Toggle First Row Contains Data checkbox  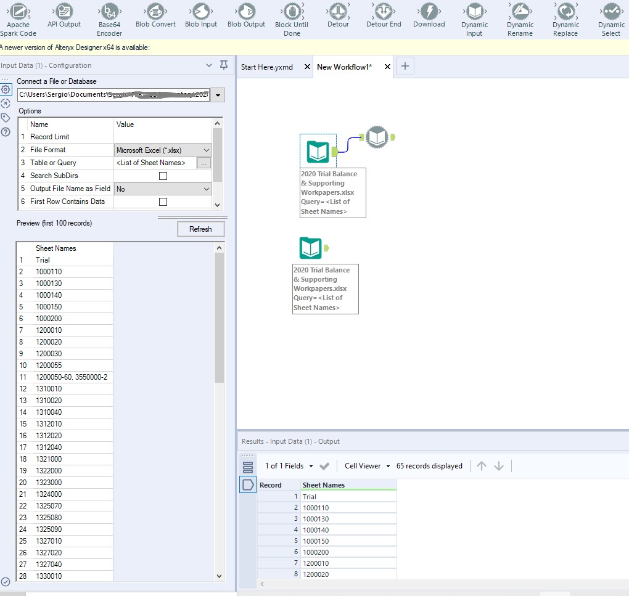click(163, 202)
